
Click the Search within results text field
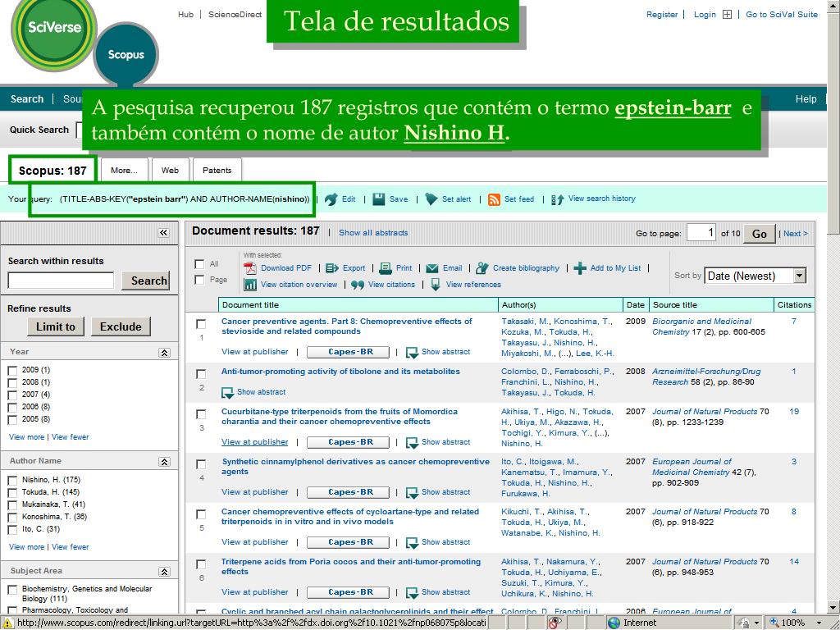point(61,281)
